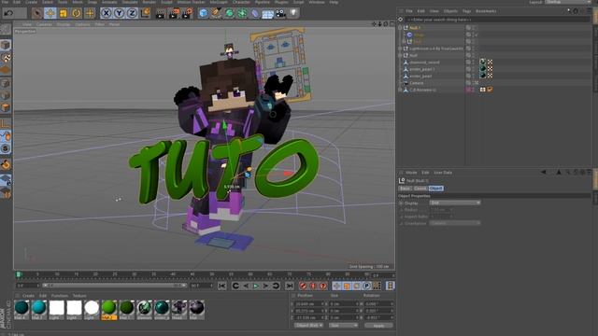Click the play forward button
598x336 pixels.
pyautogui.click(x=256, y=286)
